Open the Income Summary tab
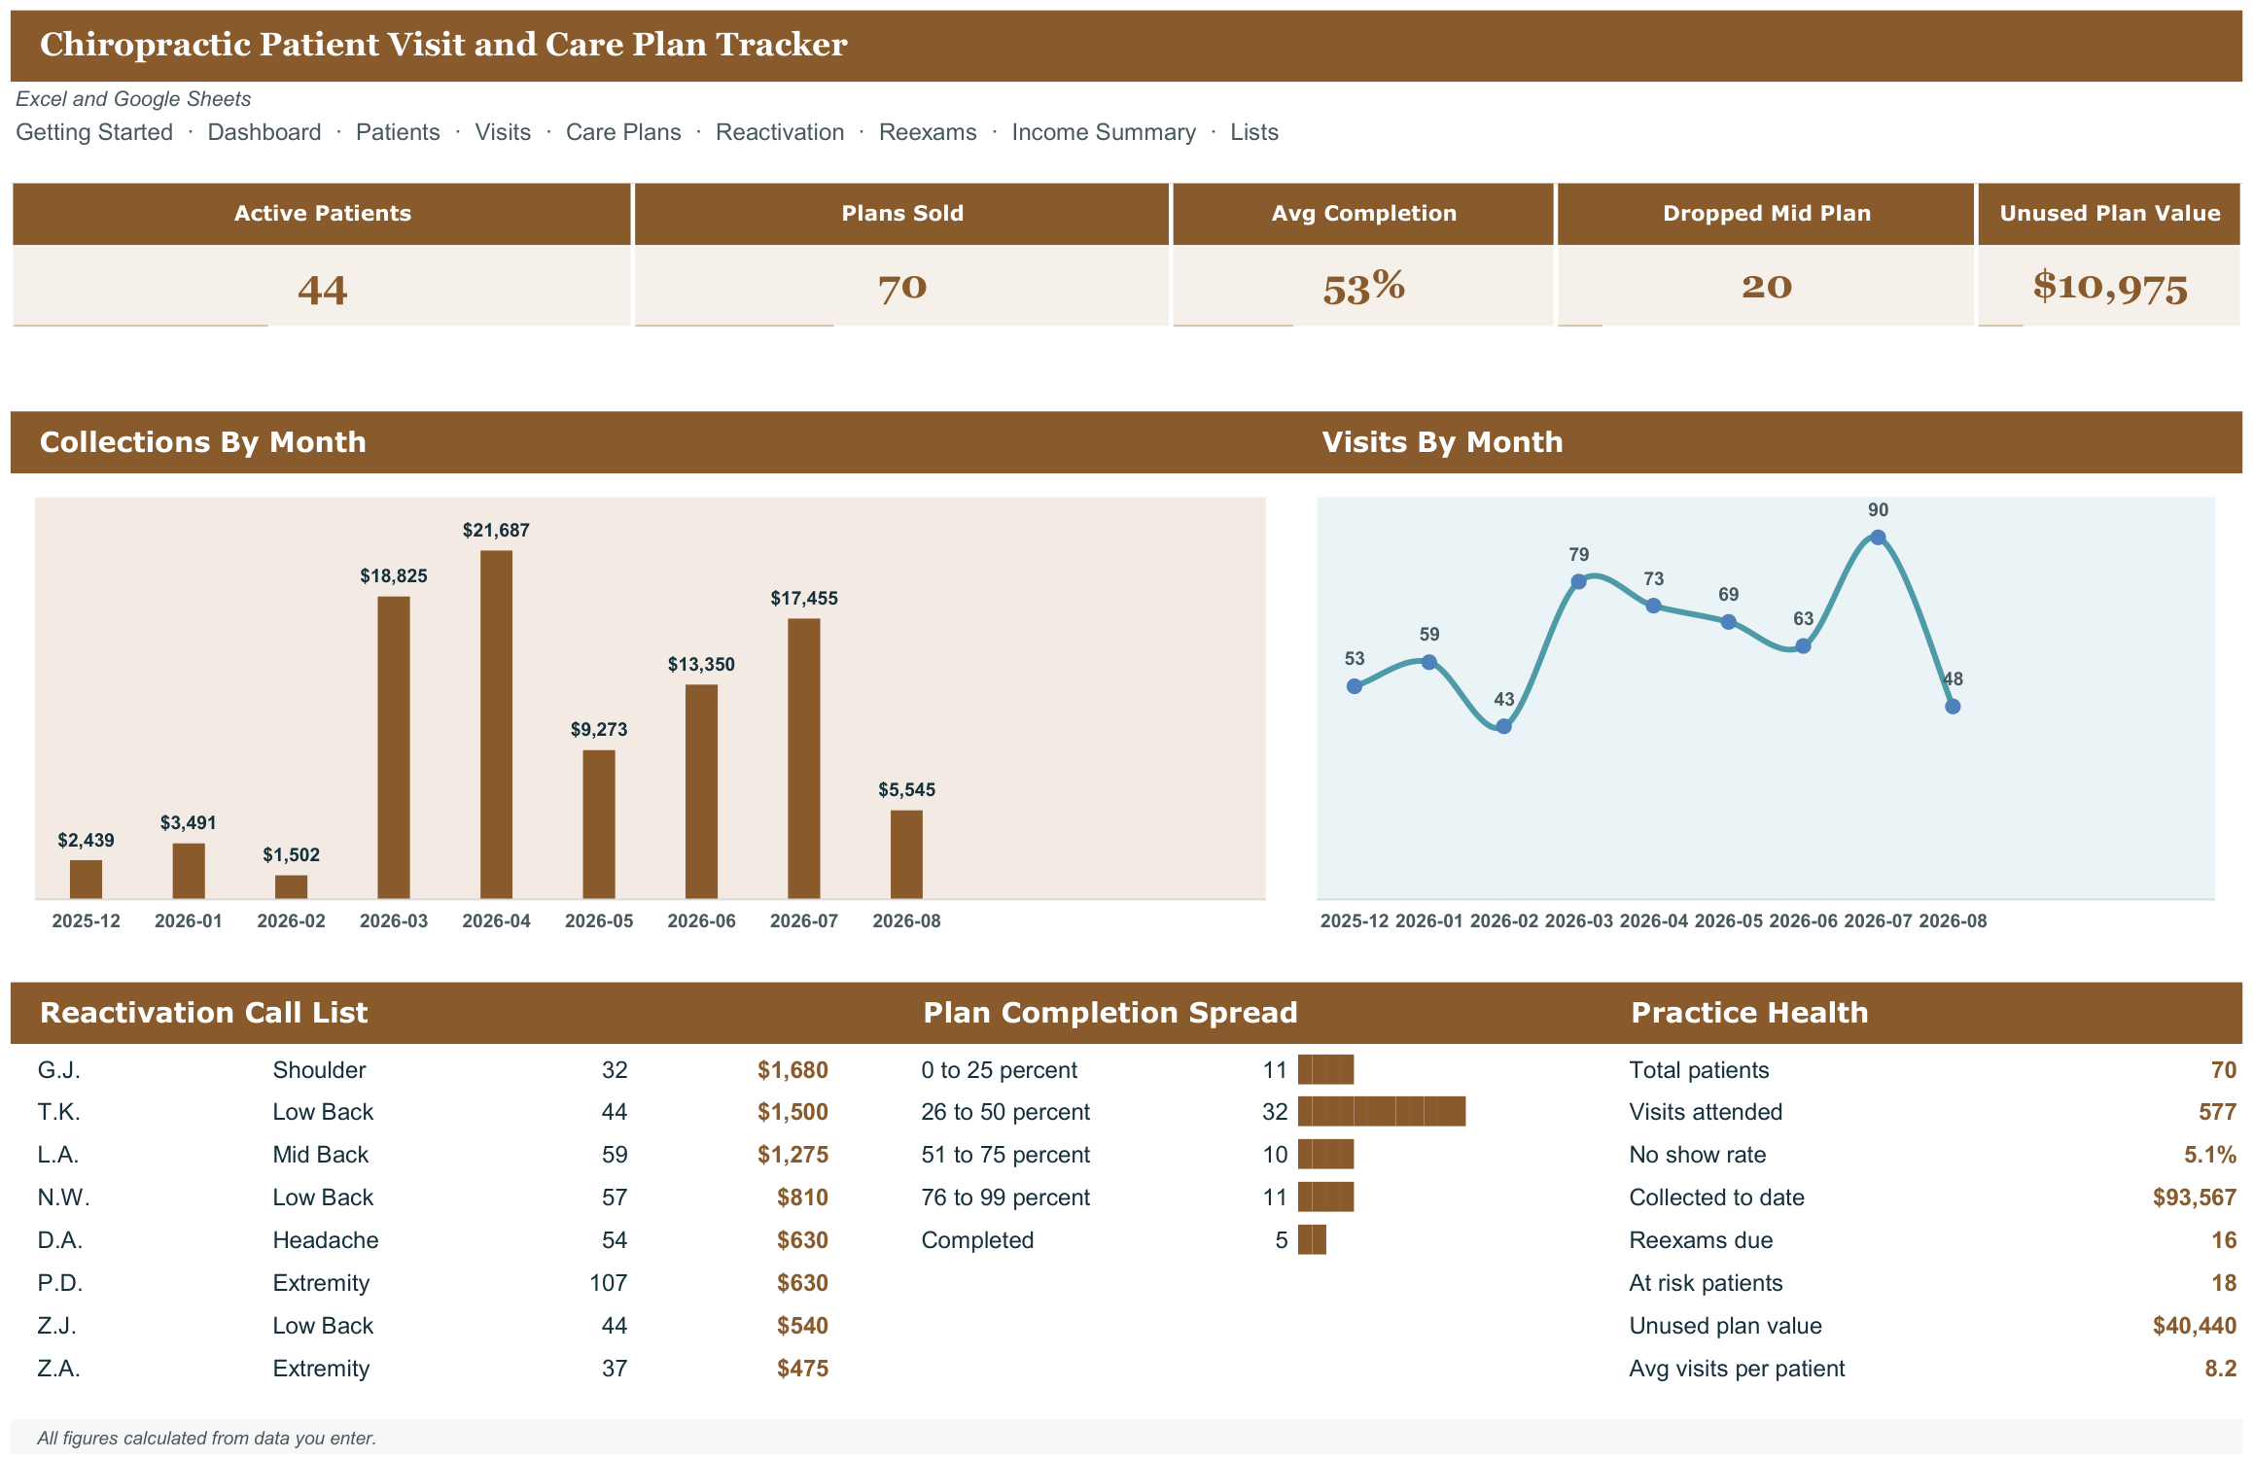Screen dimensions: 2253x1458 click(x=1104, y=132)
